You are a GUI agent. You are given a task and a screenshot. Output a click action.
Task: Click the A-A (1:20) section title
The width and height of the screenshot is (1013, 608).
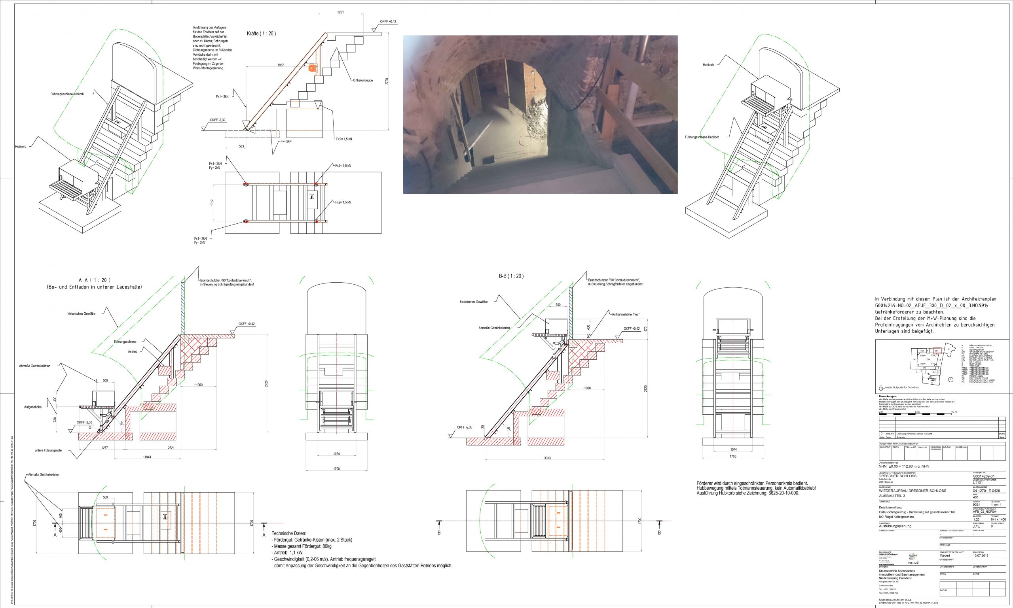click(94, 280)
